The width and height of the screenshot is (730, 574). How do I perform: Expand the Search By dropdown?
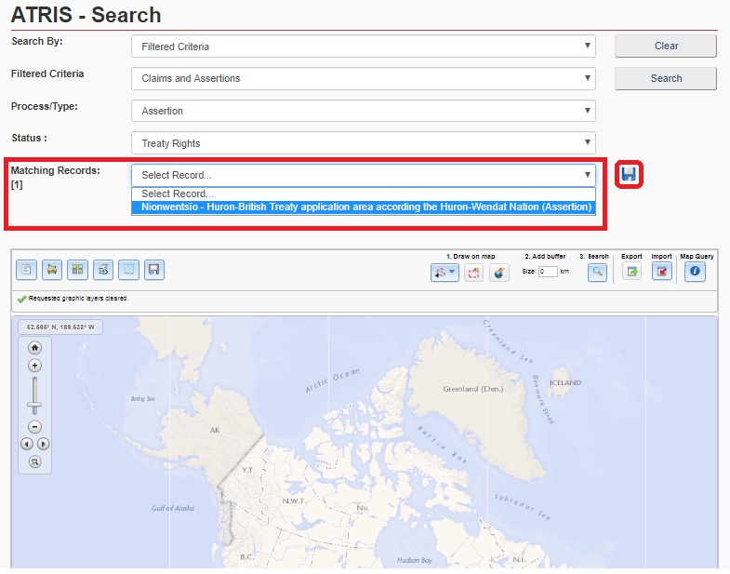point(363,46)
